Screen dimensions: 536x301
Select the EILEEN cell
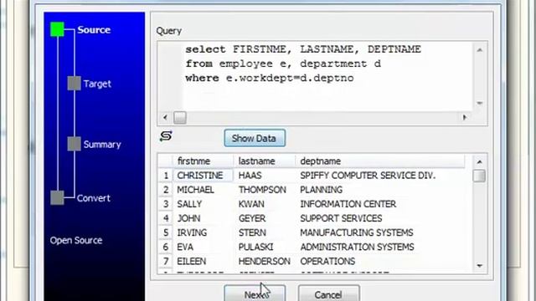[203, 262]
